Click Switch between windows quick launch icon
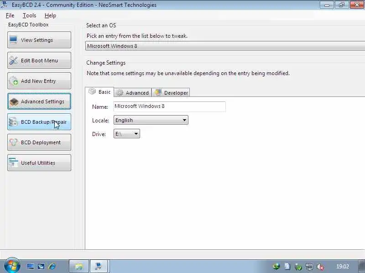The width and height of the screenshot is (365, 273). pos(41,266)
